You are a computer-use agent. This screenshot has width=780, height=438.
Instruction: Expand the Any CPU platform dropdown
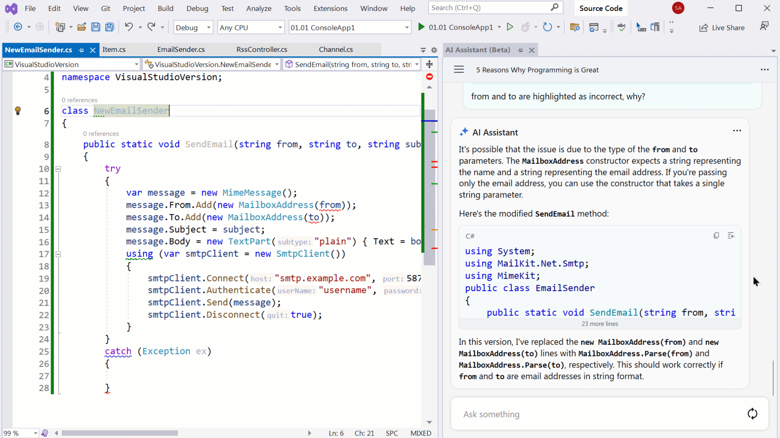pos(280,28)
